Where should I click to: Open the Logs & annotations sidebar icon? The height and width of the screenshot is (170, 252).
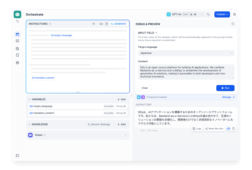coord(17,49)
